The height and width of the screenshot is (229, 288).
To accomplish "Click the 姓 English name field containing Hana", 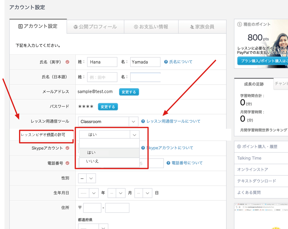I will tap(102, 62).
